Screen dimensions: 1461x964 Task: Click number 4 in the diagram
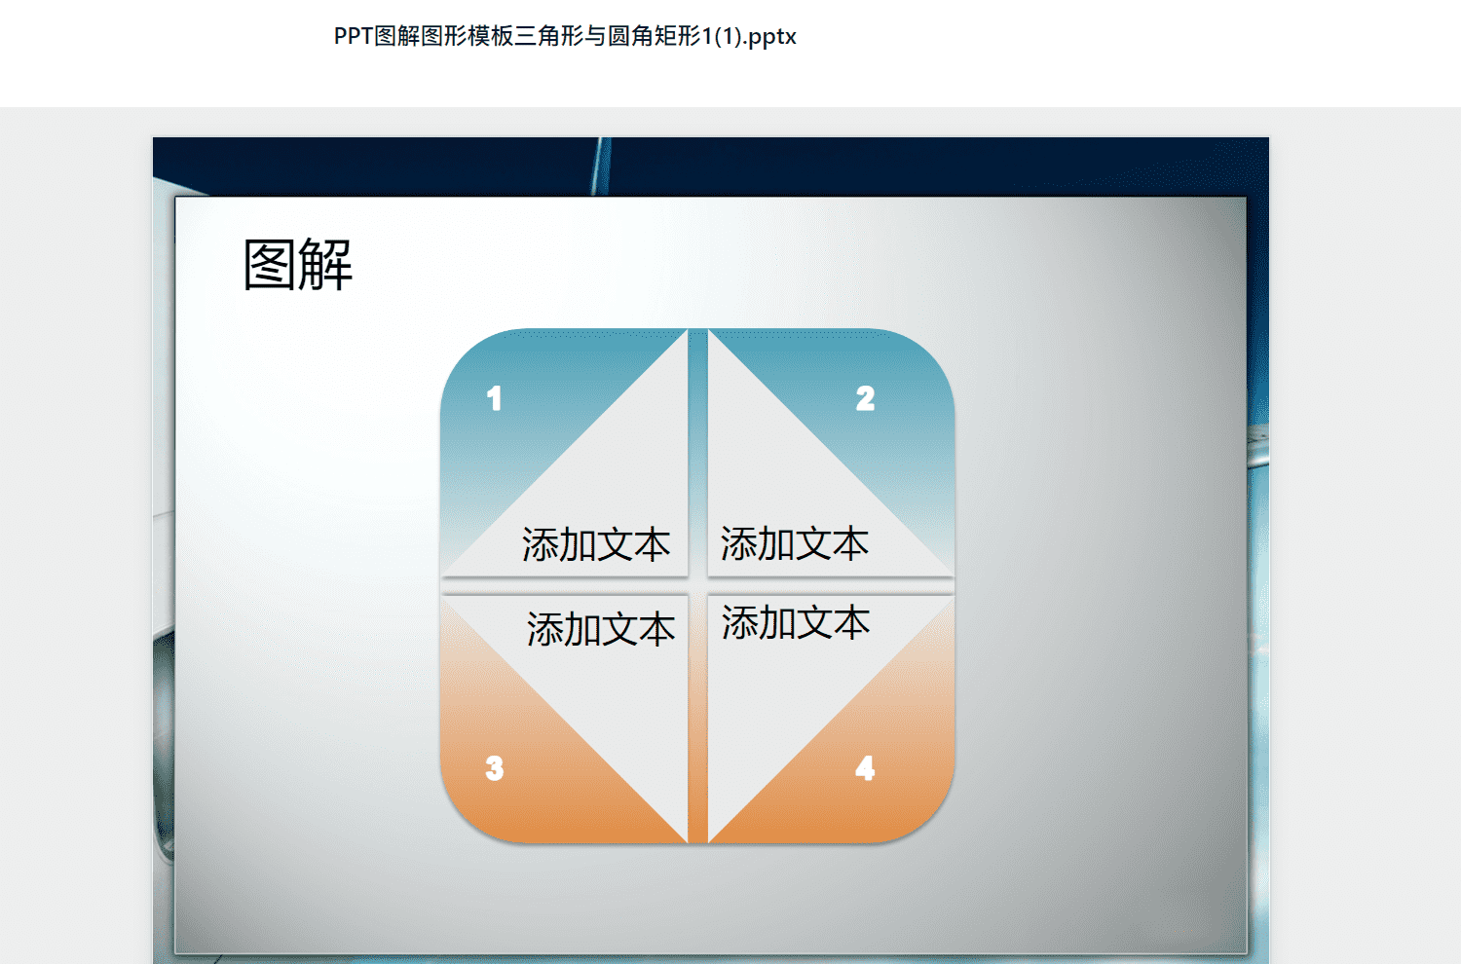point(865,768)
